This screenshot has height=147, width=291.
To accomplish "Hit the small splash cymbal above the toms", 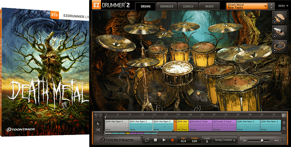I will (164, 35).
